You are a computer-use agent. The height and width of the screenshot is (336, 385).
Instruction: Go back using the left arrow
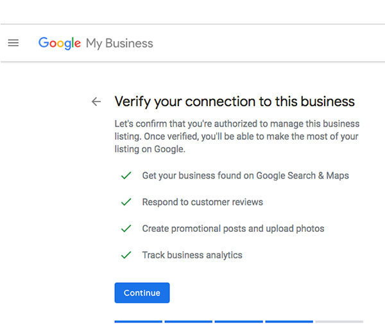96,102
